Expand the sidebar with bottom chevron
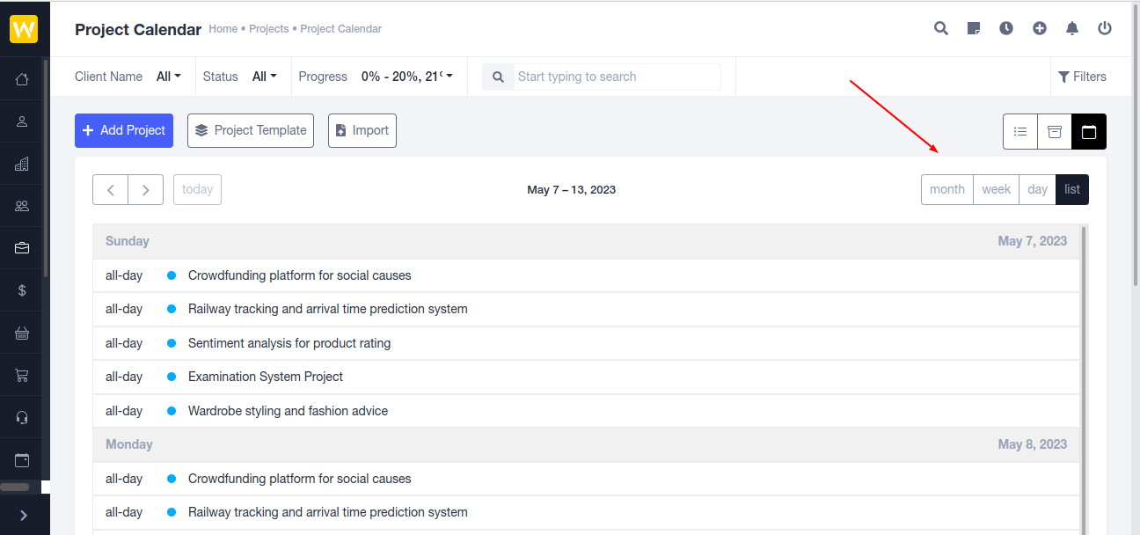The image size is (1140, 535). (x=24, y=516)
